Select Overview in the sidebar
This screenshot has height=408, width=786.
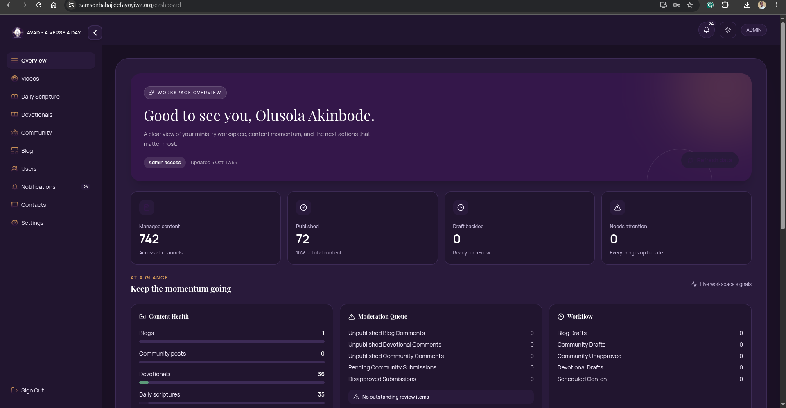51,61
